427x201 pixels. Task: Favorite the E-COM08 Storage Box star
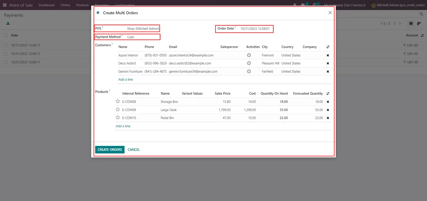tap(118, 101)
